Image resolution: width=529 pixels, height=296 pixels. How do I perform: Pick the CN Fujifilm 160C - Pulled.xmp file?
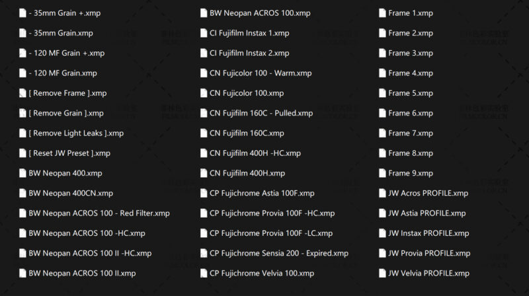(261, 113)
